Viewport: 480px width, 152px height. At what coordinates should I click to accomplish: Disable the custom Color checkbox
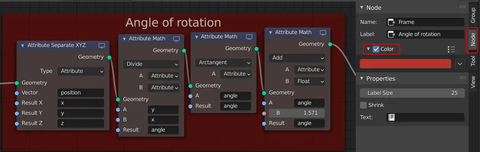376,49
